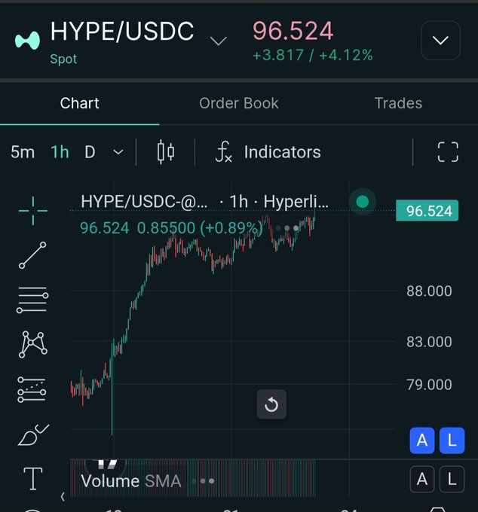478x512 pixels.
Task: Toggle blue log scale L button
Action: click(452, 440)
